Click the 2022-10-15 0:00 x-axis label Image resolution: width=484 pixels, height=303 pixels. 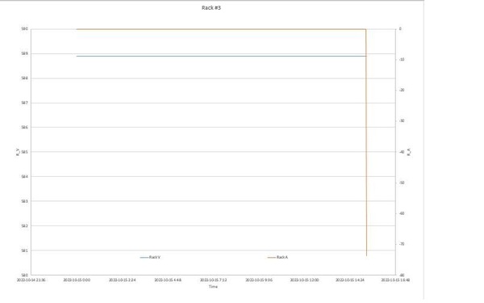(x=77, y=280)
